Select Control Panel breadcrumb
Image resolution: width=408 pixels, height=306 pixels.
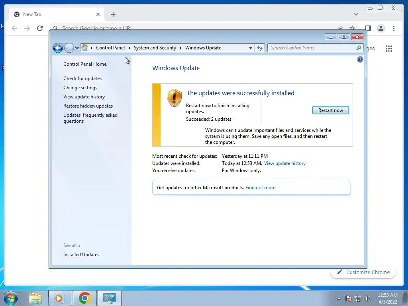click(110, 48)
